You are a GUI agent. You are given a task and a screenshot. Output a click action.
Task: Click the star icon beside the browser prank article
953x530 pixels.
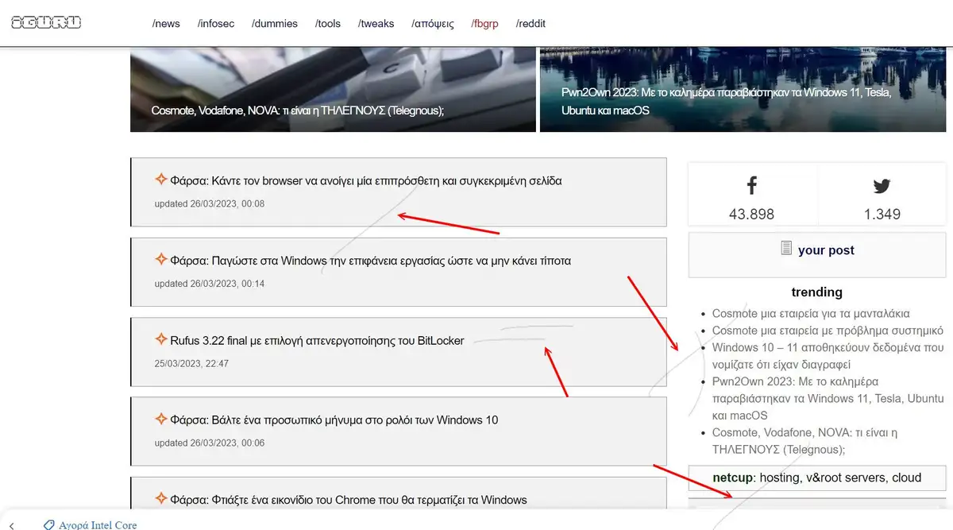(160, 180)
